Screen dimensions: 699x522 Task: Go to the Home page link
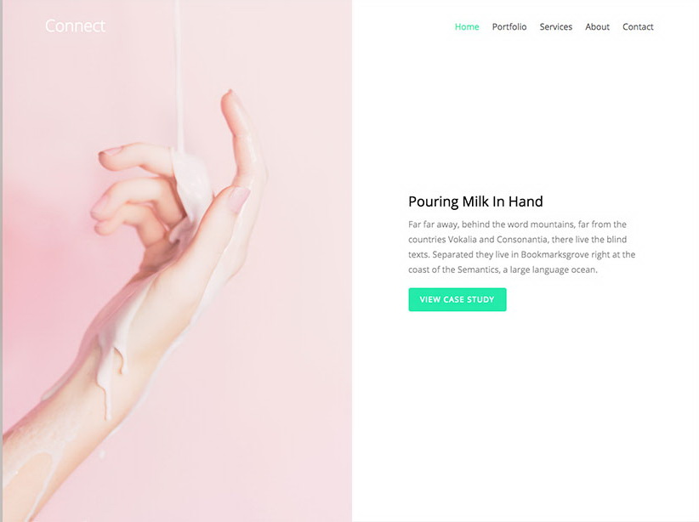467,26
